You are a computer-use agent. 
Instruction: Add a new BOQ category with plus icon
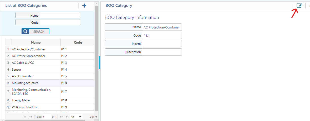pyautogui.click(x=84, y=6)
